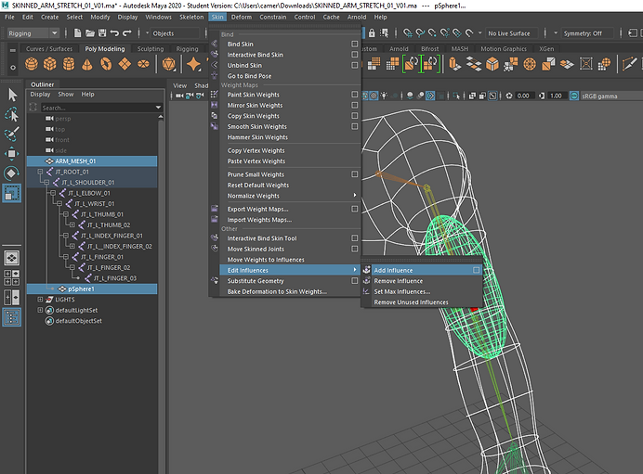
Task: Select Hammer Skin Weights command
Action: [290, 137]
